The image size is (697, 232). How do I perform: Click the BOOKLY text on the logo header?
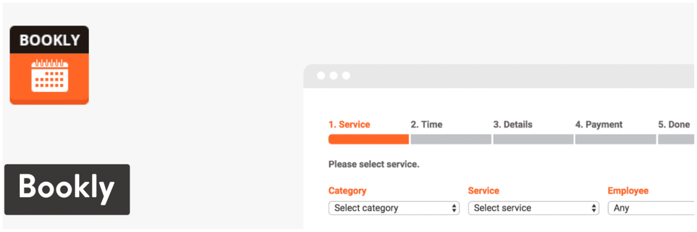49,41
